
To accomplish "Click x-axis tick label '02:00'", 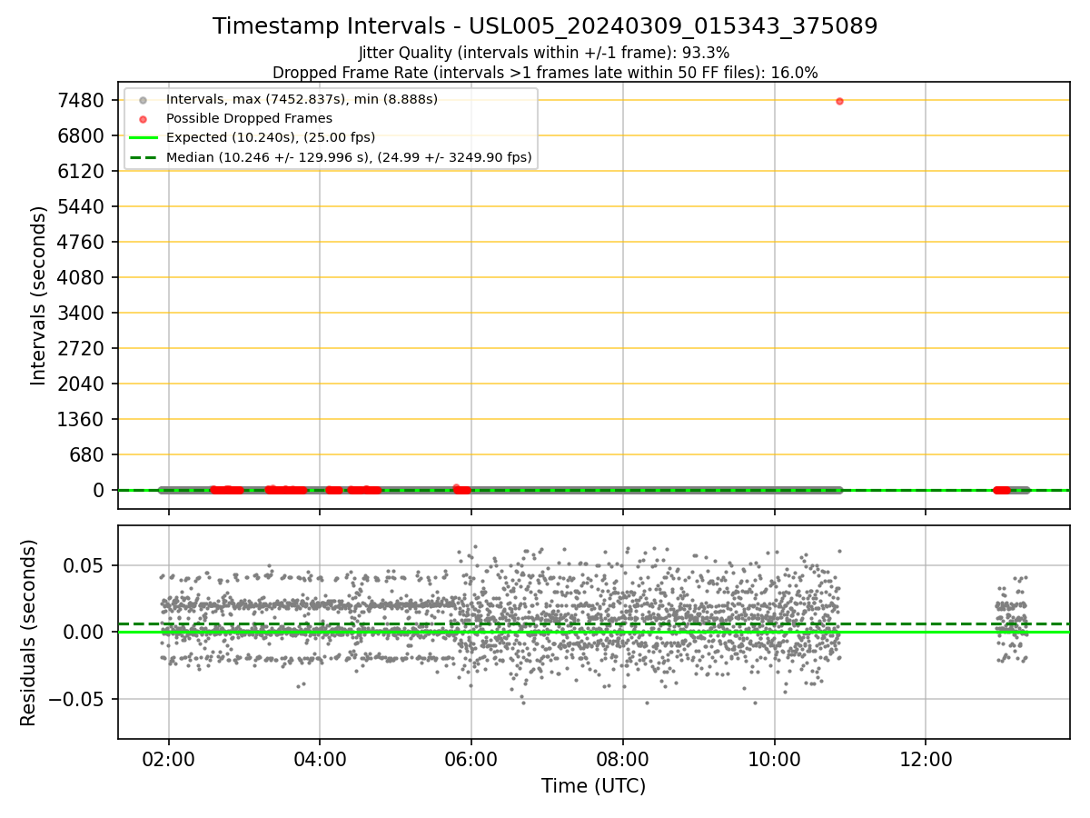I will pos(168,759).
